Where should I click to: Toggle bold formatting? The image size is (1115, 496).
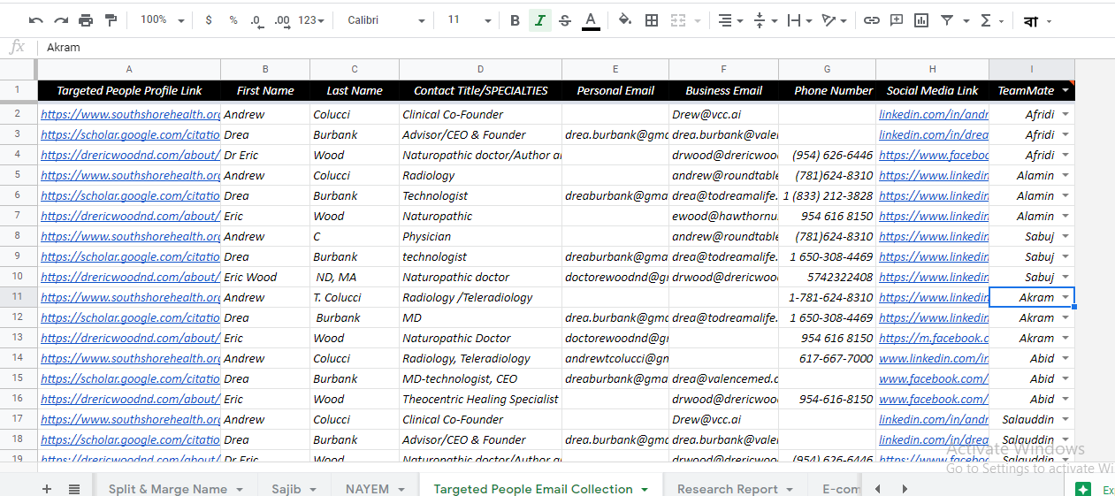point(515,20)
